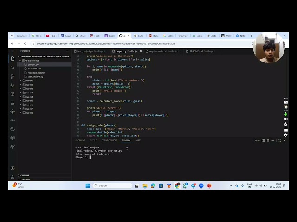Open the Extensions view
297x222 pixels.
pos(13,94)
